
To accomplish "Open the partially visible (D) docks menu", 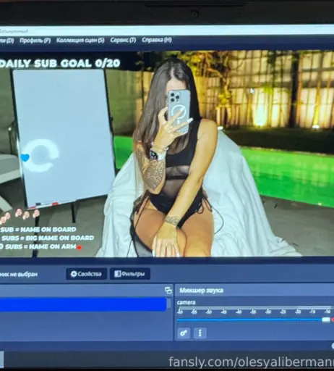I will [7, 41].
